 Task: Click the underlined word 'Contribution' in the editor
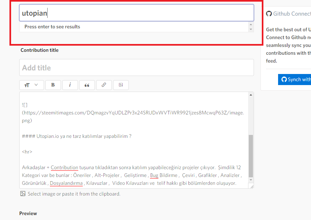(x=65, y=168)
